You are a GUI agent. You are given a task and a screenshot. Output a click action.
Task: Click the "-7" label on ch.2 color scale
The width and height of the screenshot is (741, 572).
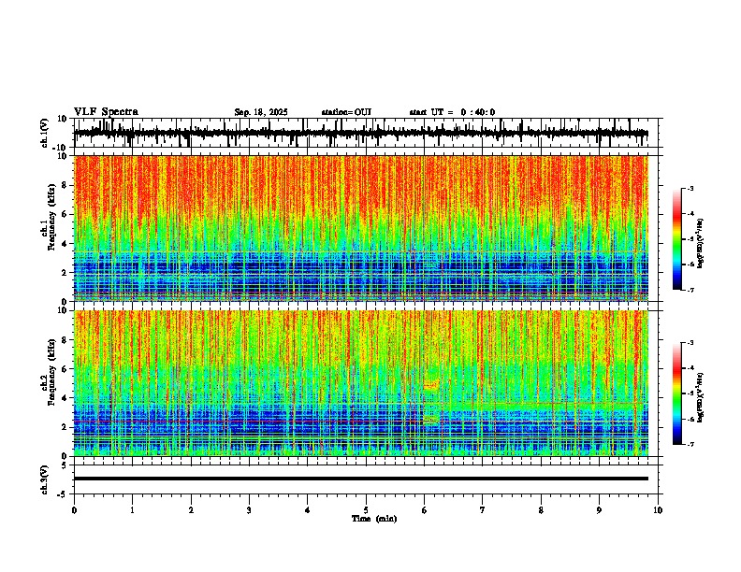(690, 445)
